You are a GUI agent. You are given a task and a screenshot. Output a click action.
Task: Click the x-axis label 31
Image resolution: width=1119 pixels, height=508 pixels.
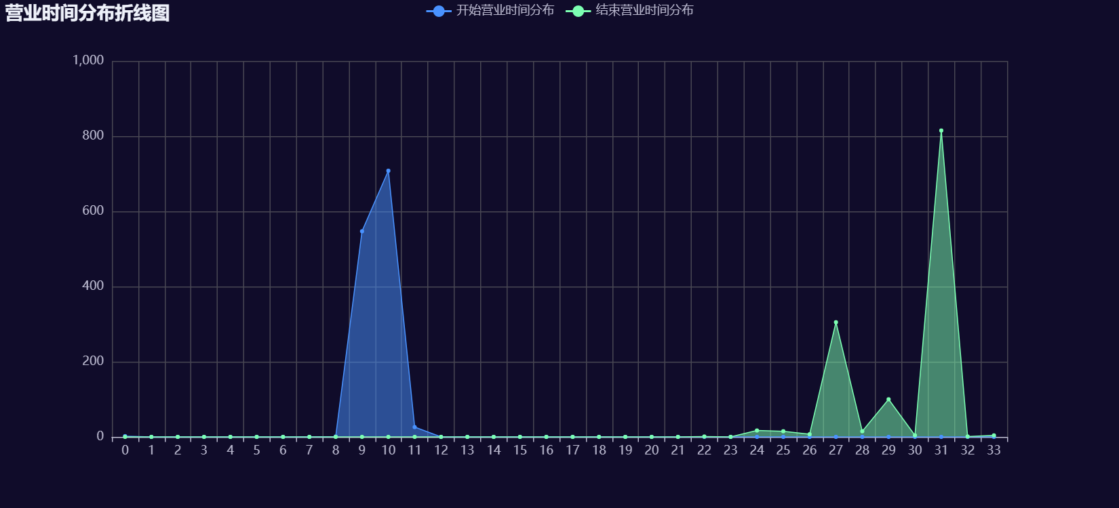click(x=941, y=450)
